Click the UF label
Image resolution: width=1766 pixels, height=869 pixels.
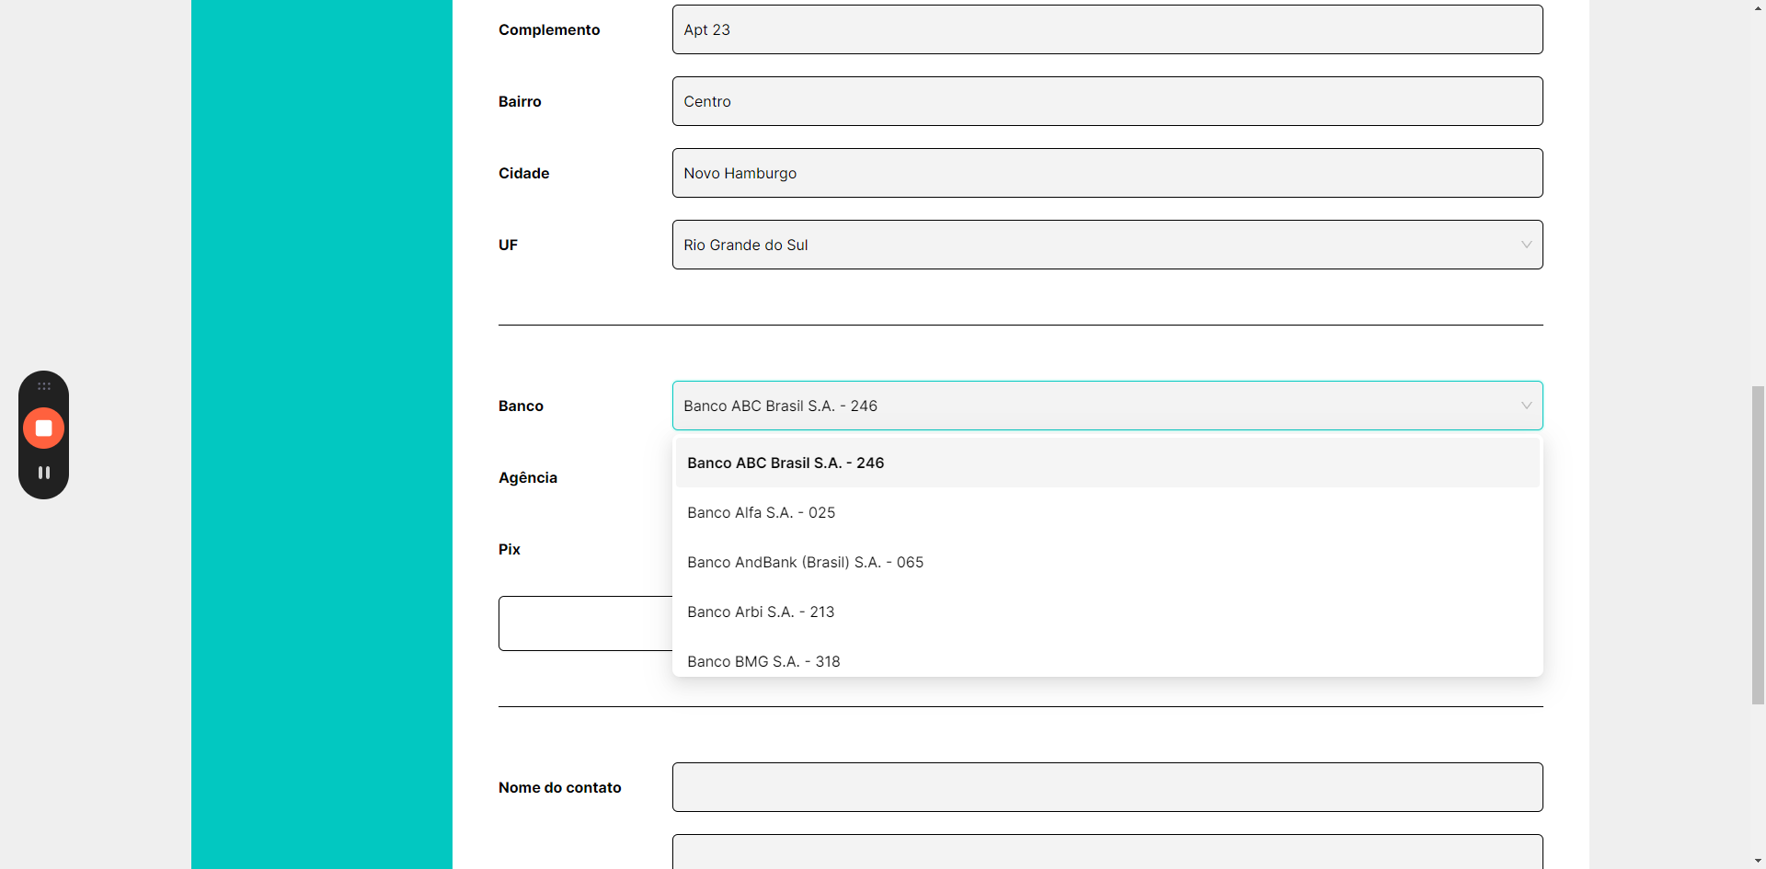pyautogui.click(x=508, y=245)
